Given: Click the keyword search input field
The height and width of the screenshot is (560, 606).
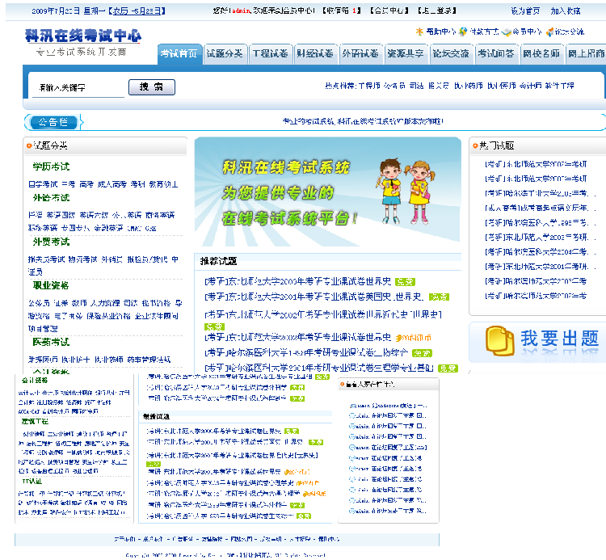Looking at the screenshot, I should [x=78, y=88].
